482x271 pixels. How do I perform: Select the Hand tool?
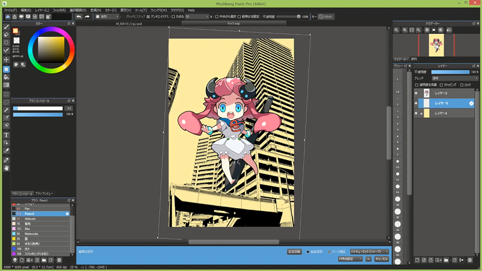[x=6, y=168]
